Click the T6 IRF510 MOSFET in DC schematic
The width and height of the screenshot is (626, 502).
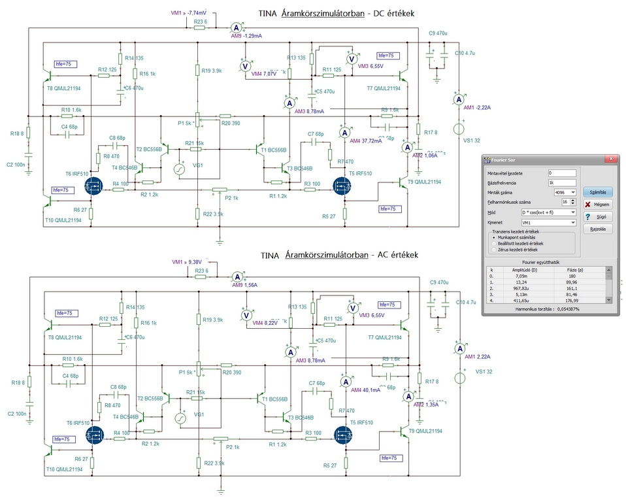pyautogui.click(x=94, y=186)
